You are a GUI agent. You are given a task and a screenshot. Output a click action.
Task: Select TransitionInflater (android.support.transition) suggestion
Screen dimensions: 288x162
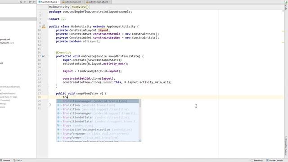click(98, 121)
